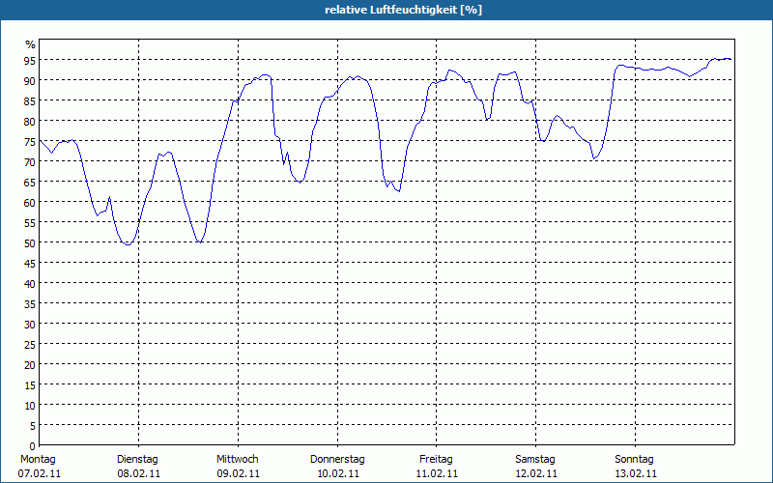Click the 'Donnerstag' day label
The image size is (773, 483).
pos(337,460)
